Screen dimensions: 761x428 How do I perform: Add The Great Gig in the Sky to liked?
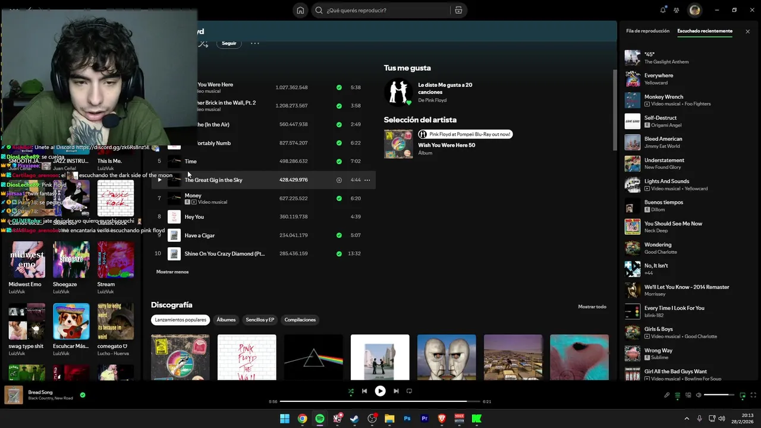[x=339, y=180]
